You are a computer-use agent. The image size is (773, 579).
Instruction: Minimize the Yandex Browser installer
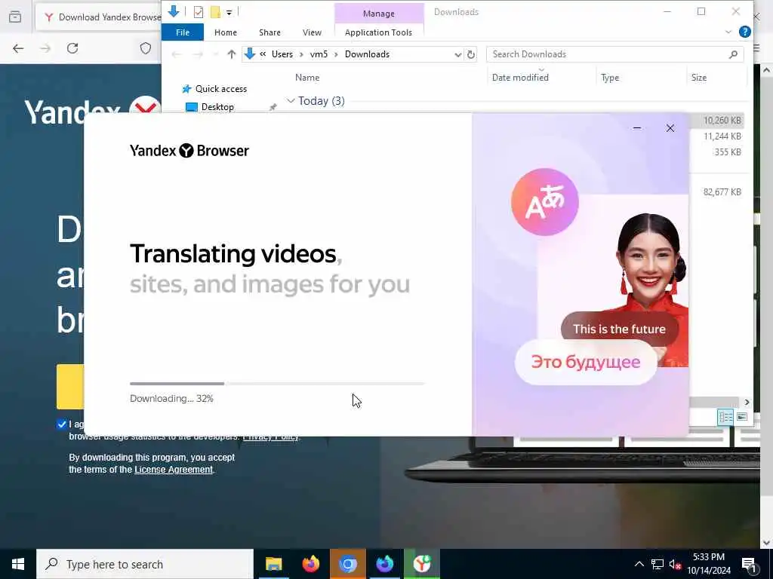pyautogui.click(x=637, y=128)
